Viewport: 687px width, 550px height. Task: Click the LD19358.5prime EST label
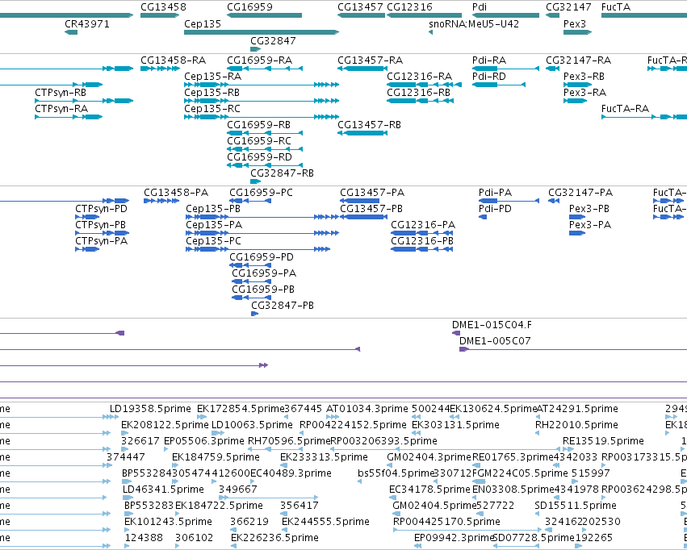click(x=150, y=409)
